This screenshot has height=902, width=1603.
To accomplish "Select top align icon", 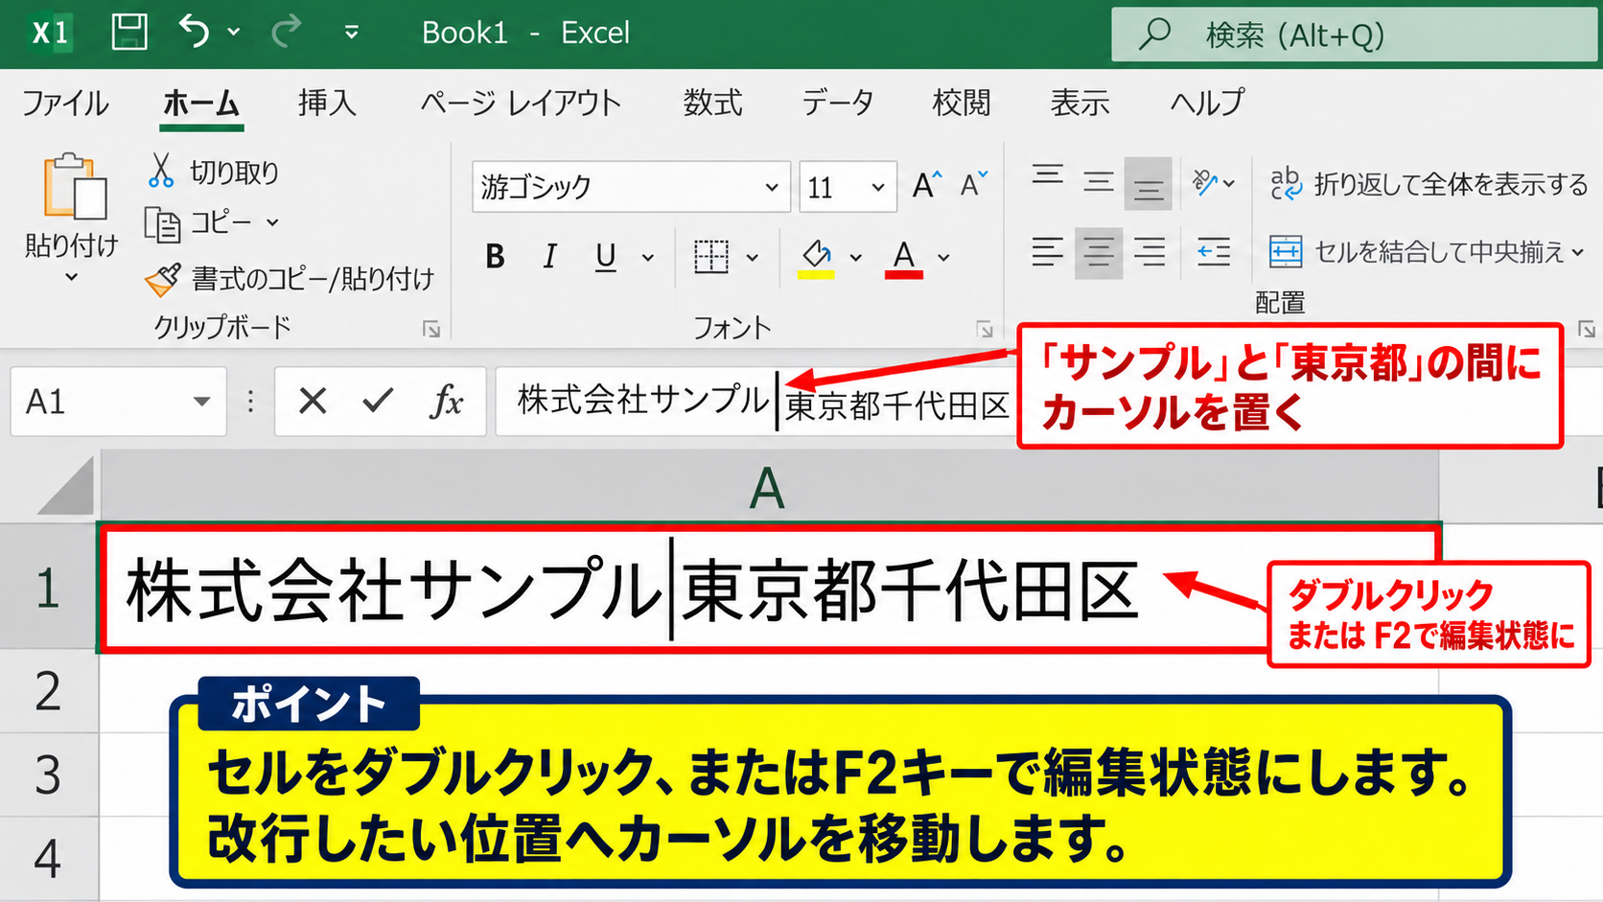I will pos(1048,175).
